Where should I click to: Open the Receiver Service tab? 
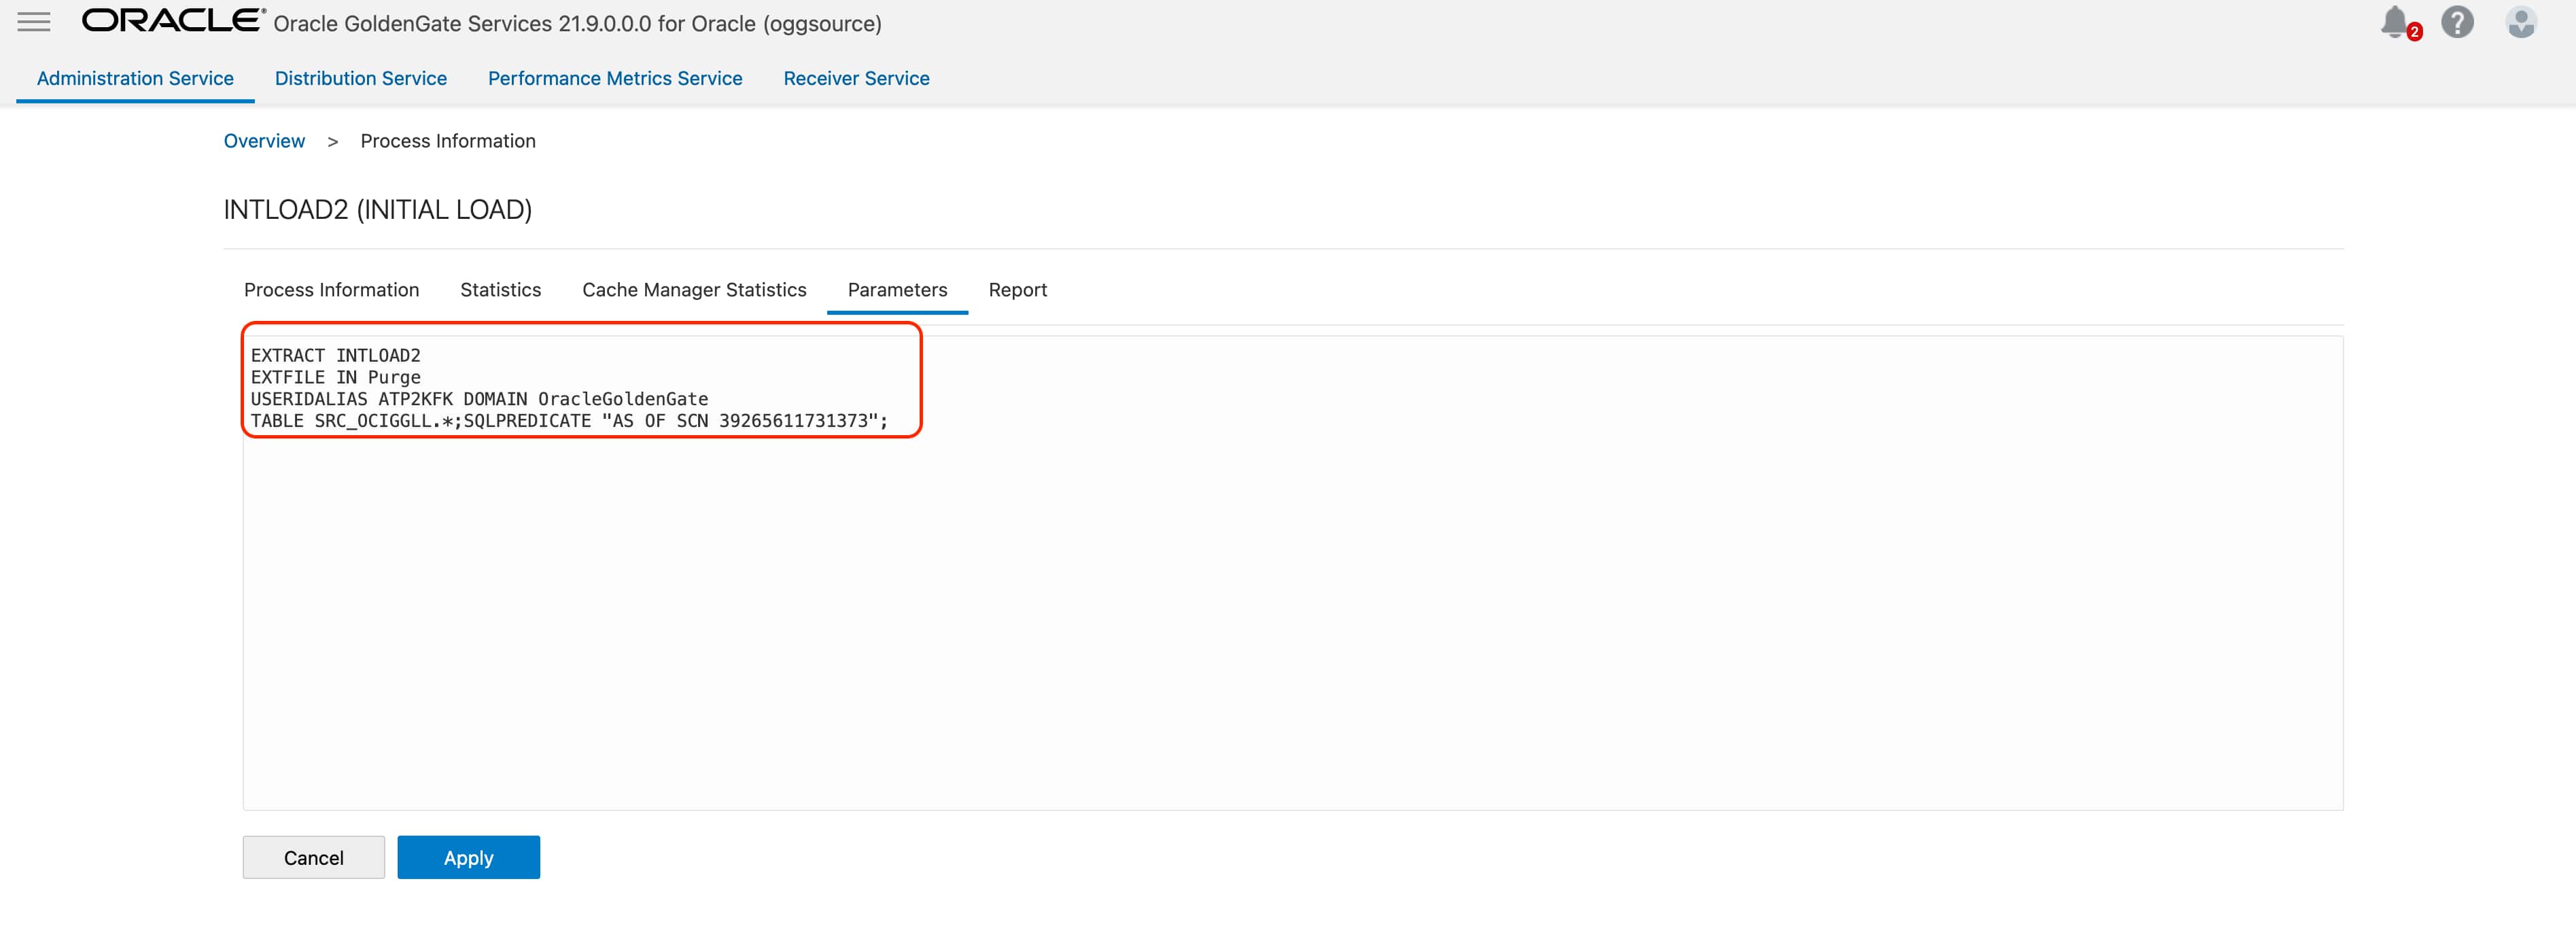point(856,78)
